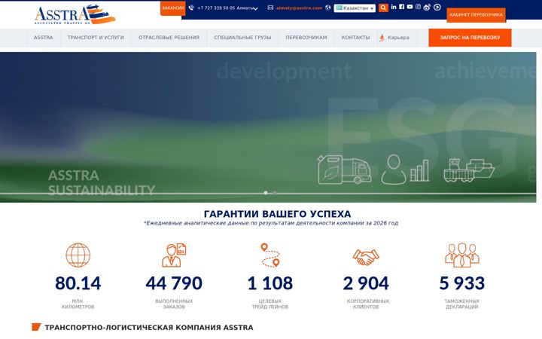Click the route pins icon above 1 108

[270, 255]
